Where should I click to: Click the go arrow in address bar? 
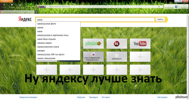click(159, 7)
